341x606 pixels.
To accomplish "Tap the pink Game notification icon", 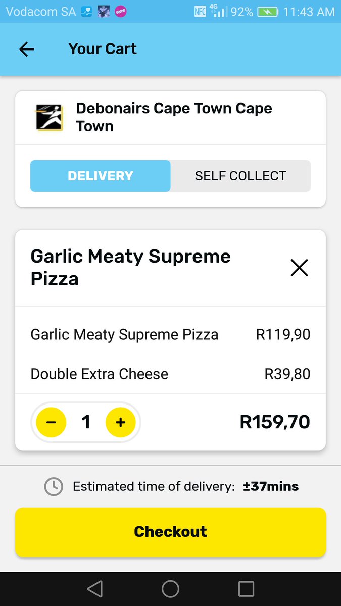I will (121, 12).
